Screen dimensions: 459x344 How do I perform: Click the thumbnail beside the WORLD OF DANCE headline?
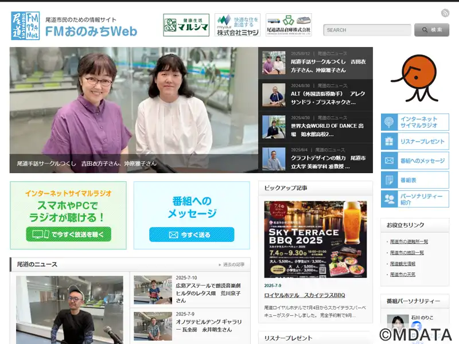274,127
